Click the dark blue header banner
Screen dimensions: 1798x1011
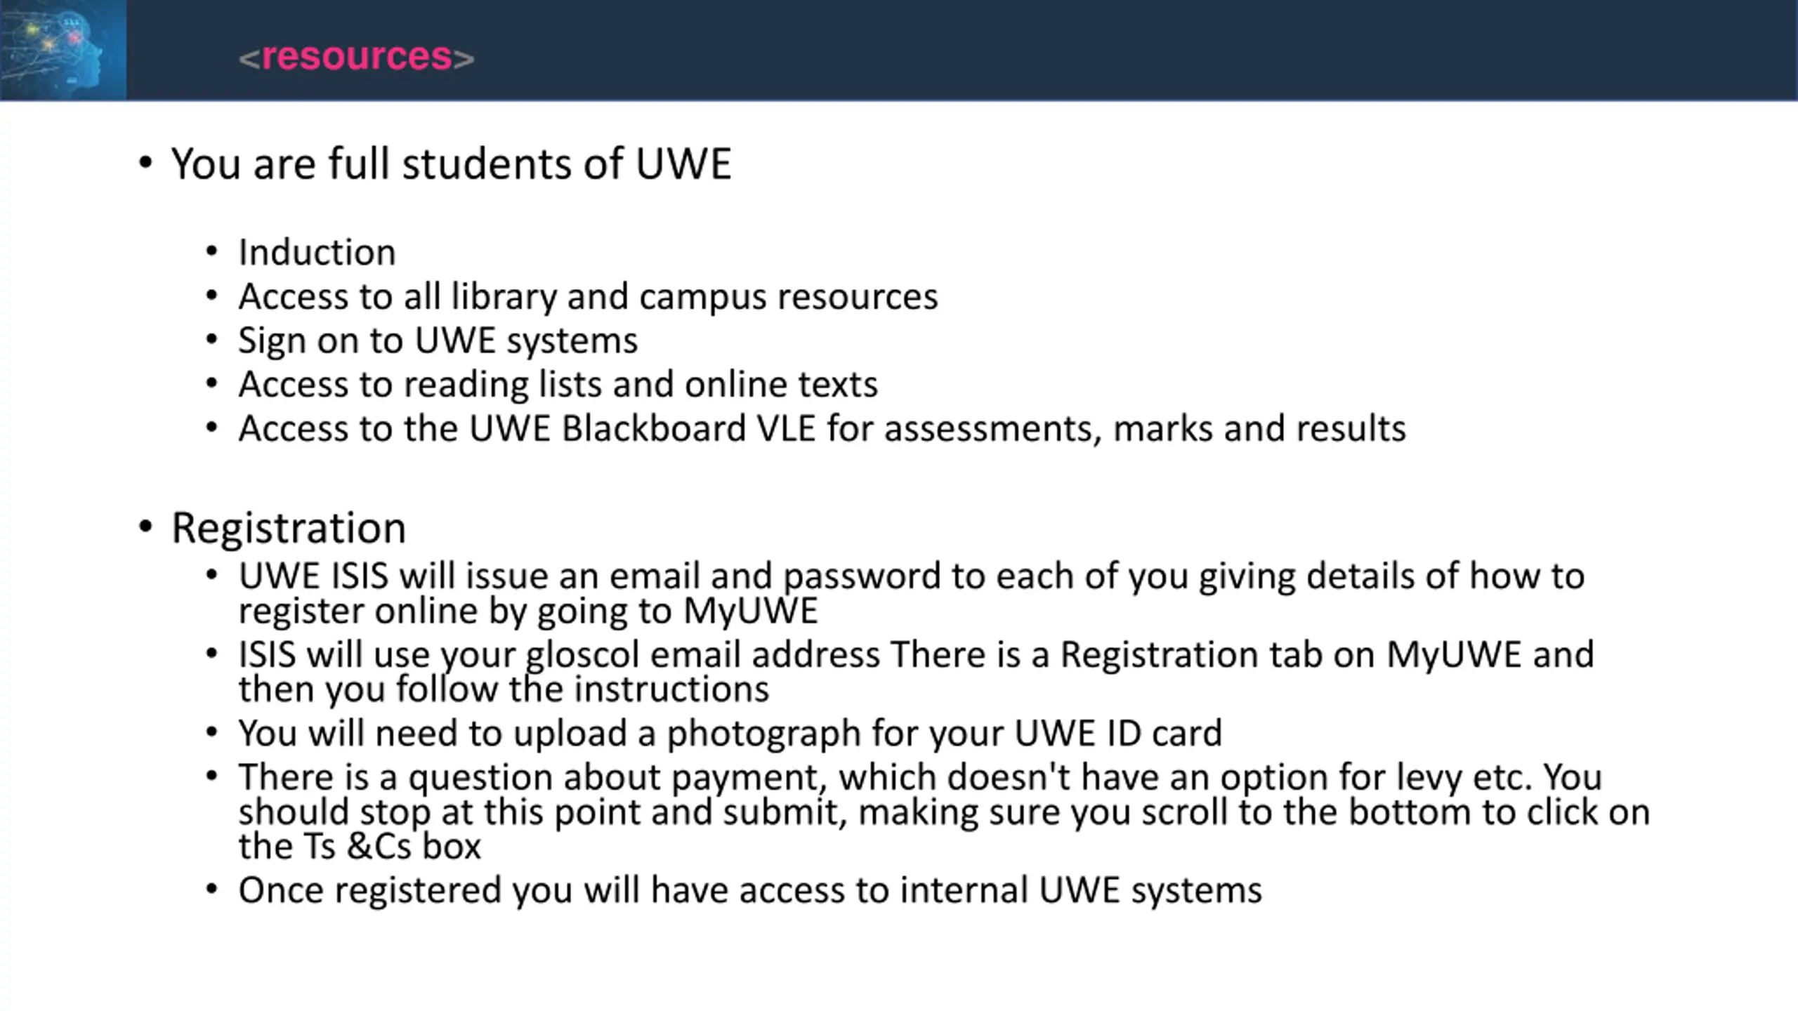962,50
